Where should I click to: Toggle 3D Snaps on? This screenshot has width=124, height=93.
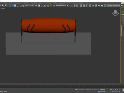[x=42, y=6]
